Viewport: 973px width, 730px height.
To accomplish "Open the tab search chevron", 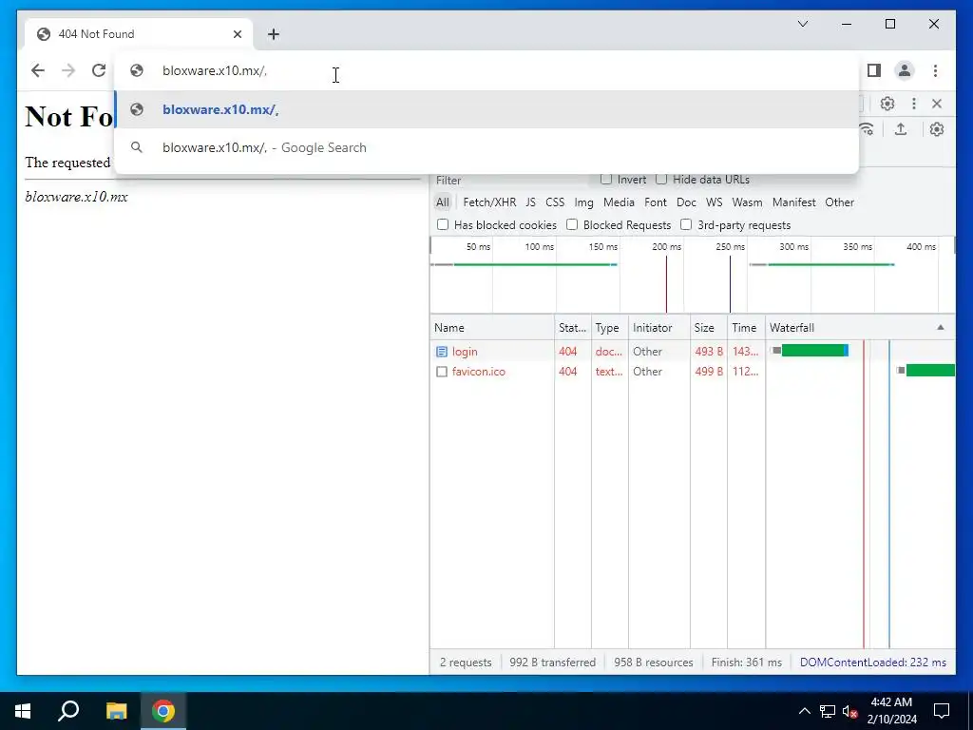I will 802,24.
